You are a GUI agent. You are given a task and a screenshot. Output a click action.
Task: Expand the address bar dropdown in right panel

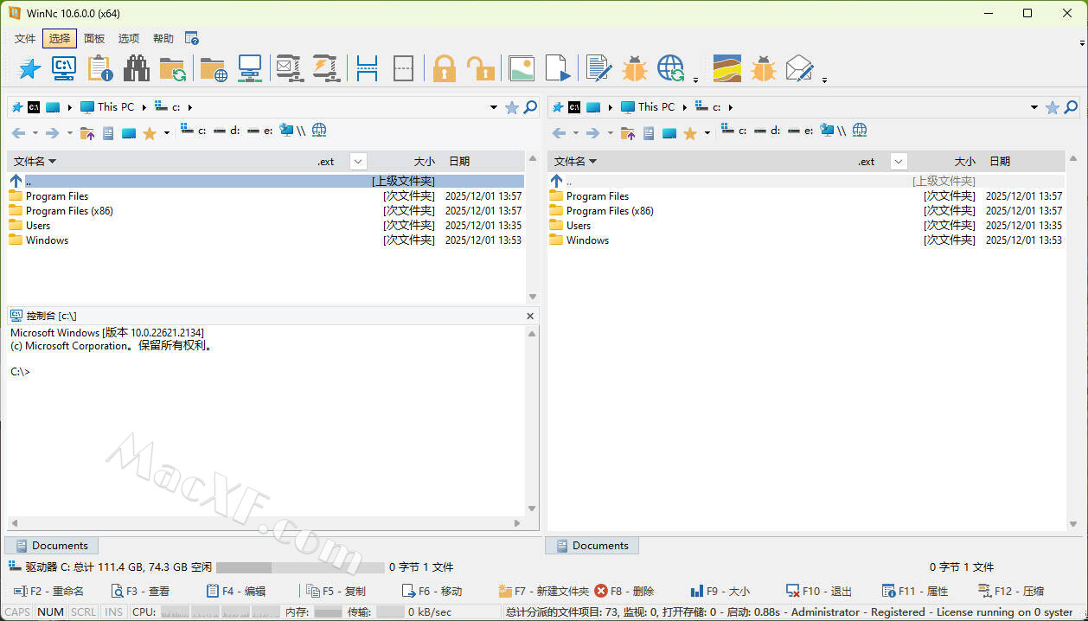1034,107
